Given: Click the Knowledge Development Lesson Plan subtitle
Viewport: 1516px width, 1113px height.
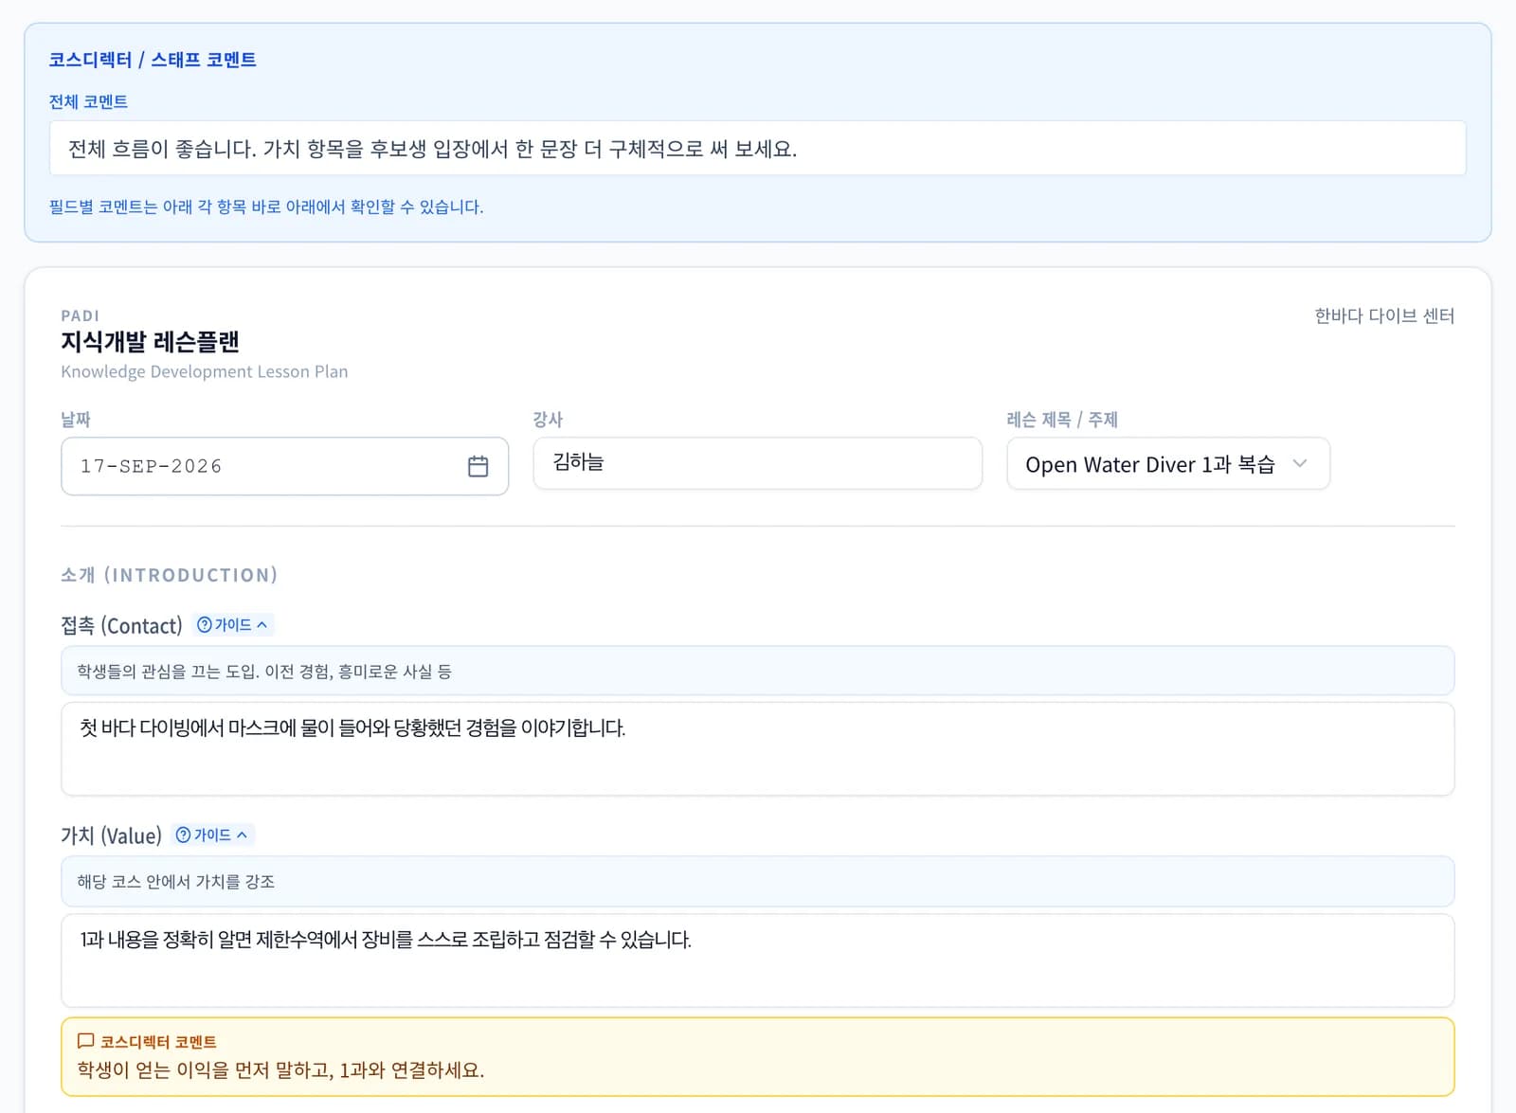Looking at the screenshot, I should tap(205, 371).
